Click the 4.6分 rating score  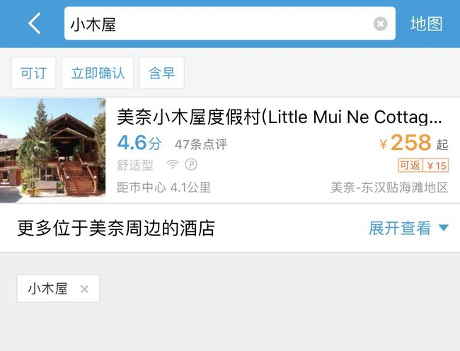click(139, 143)
